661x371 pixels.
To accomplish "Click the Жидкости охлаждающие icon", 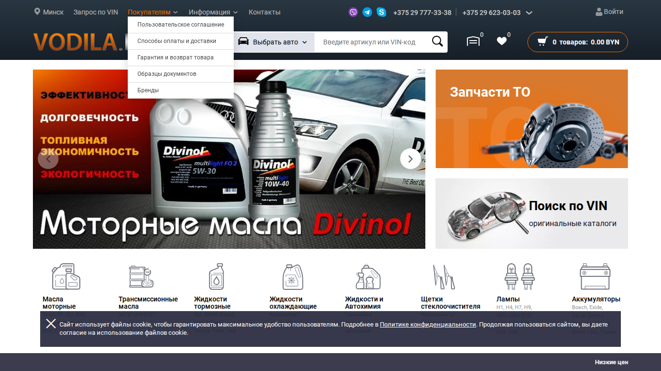I will coord(292,276).
